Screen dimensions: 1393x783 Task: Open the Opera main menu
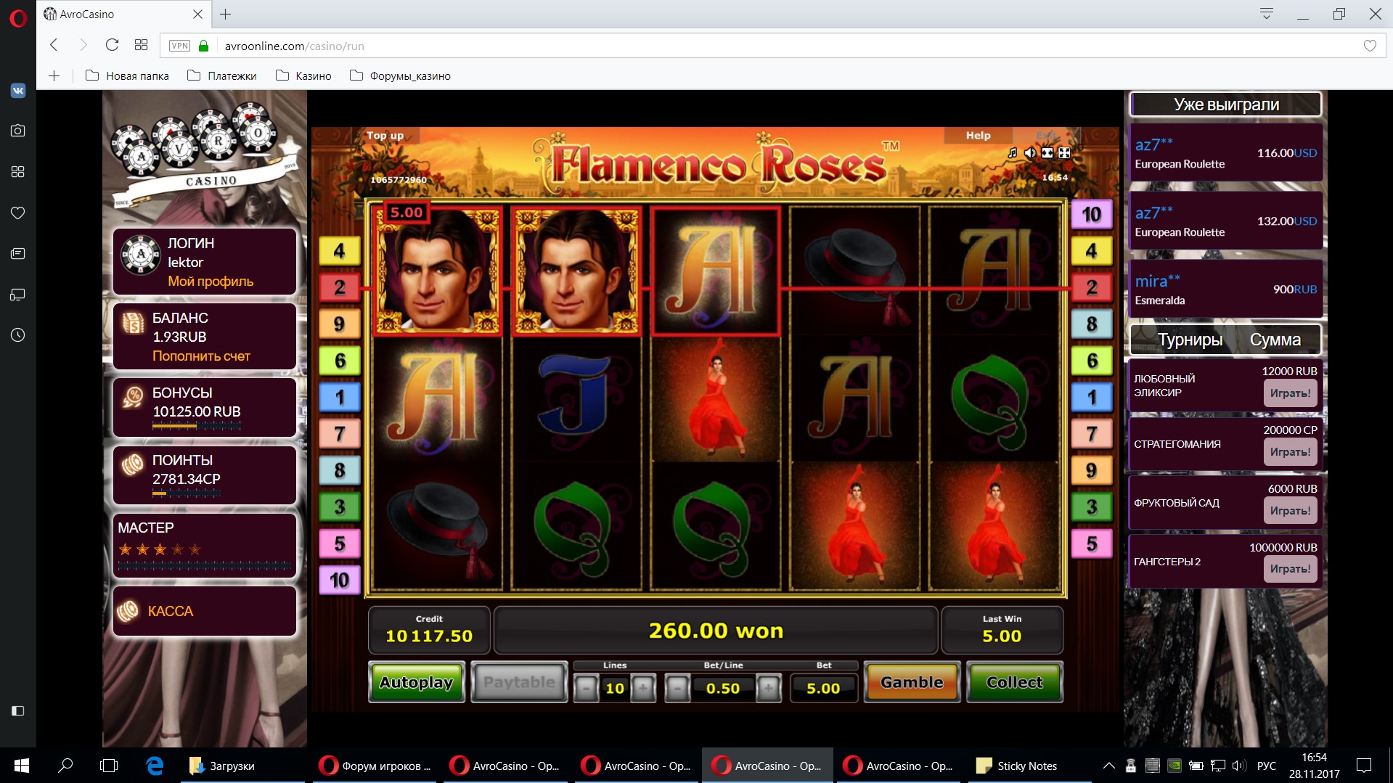(x=18, y=18)
